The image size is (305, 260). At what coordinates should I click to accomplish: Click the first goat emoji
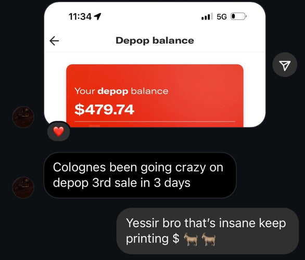pyautogui.click(x=191, y=239)
